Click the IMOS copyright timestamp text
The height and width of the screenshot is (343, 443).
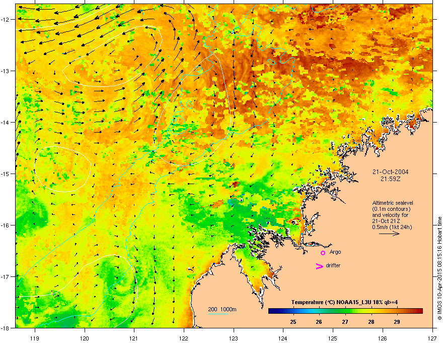[439, 268]
